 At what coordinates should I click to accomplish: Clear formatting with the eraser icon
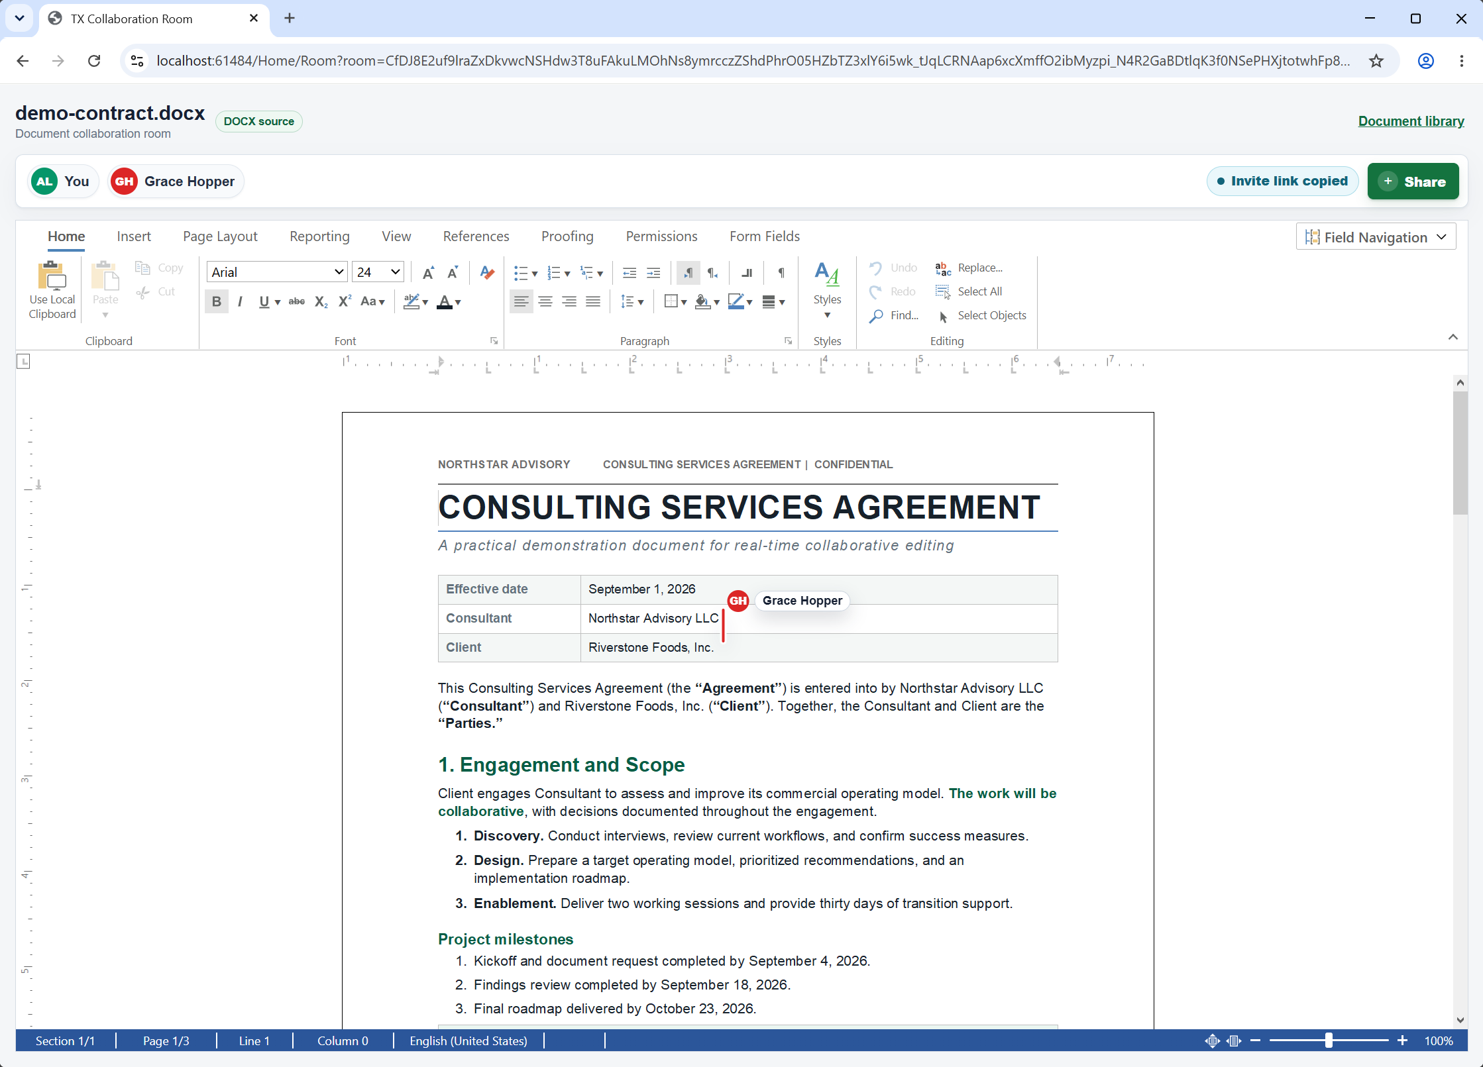(487, 272)
